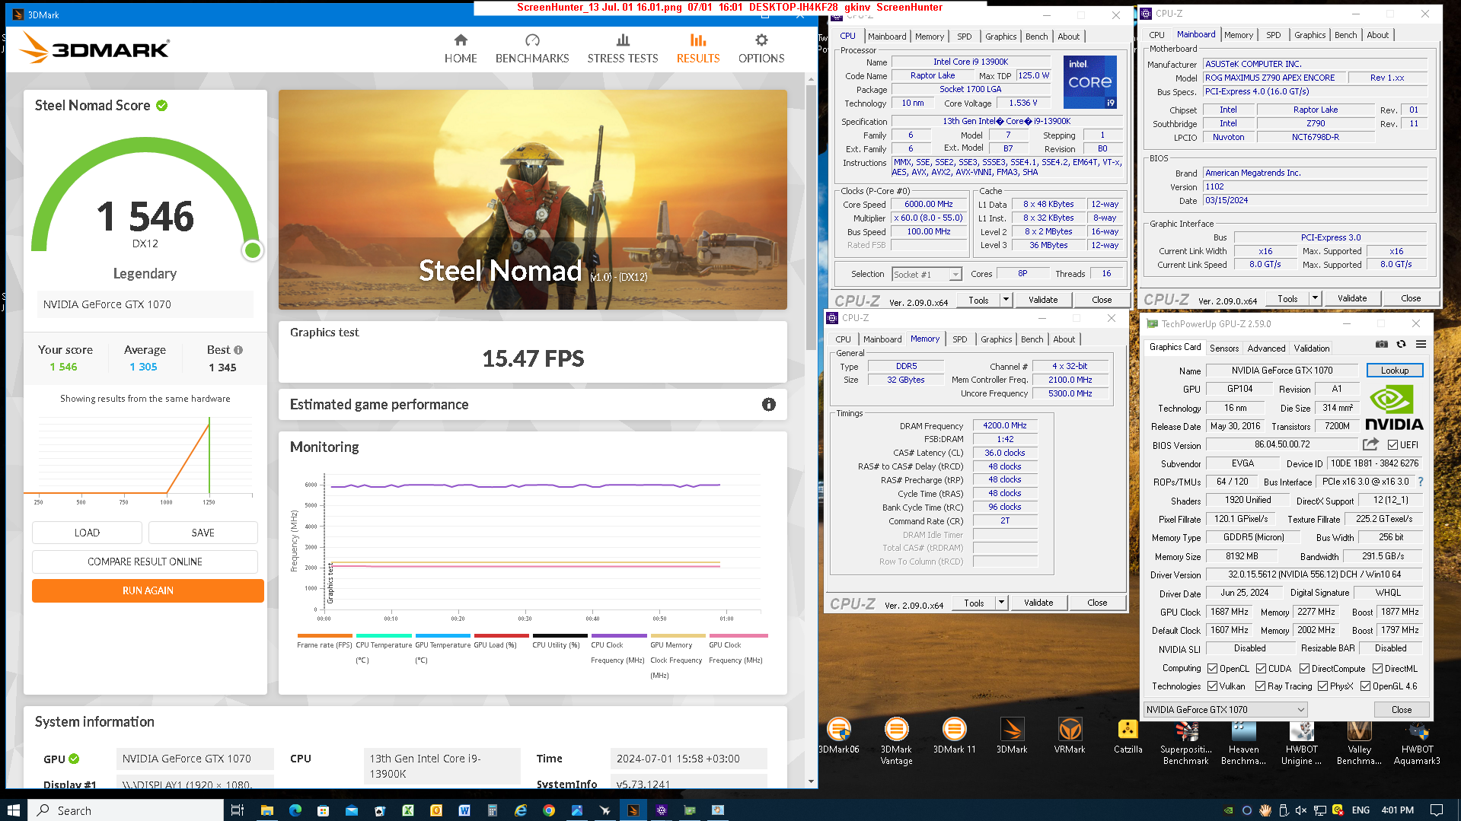Open the HWBOT Unigine desktop shortcut
1461x821 pixels.
[x=1301, y=741]
